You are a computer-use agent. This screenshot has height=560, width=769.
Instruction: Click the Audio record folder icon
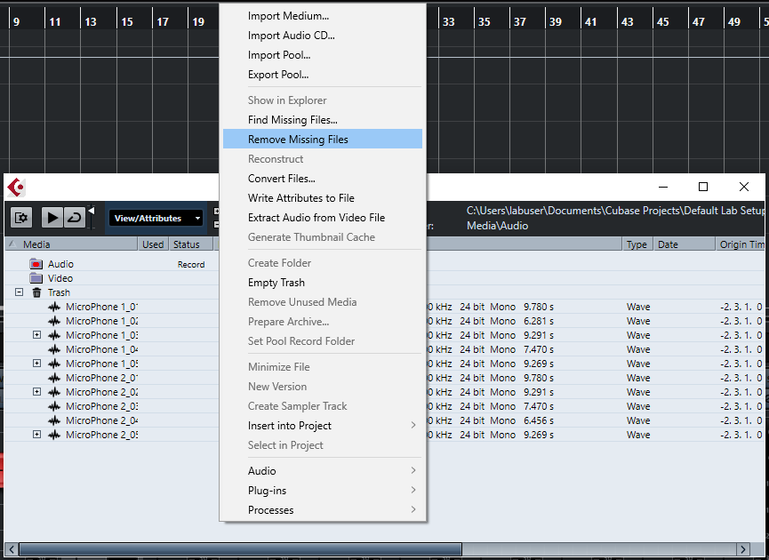37,263
